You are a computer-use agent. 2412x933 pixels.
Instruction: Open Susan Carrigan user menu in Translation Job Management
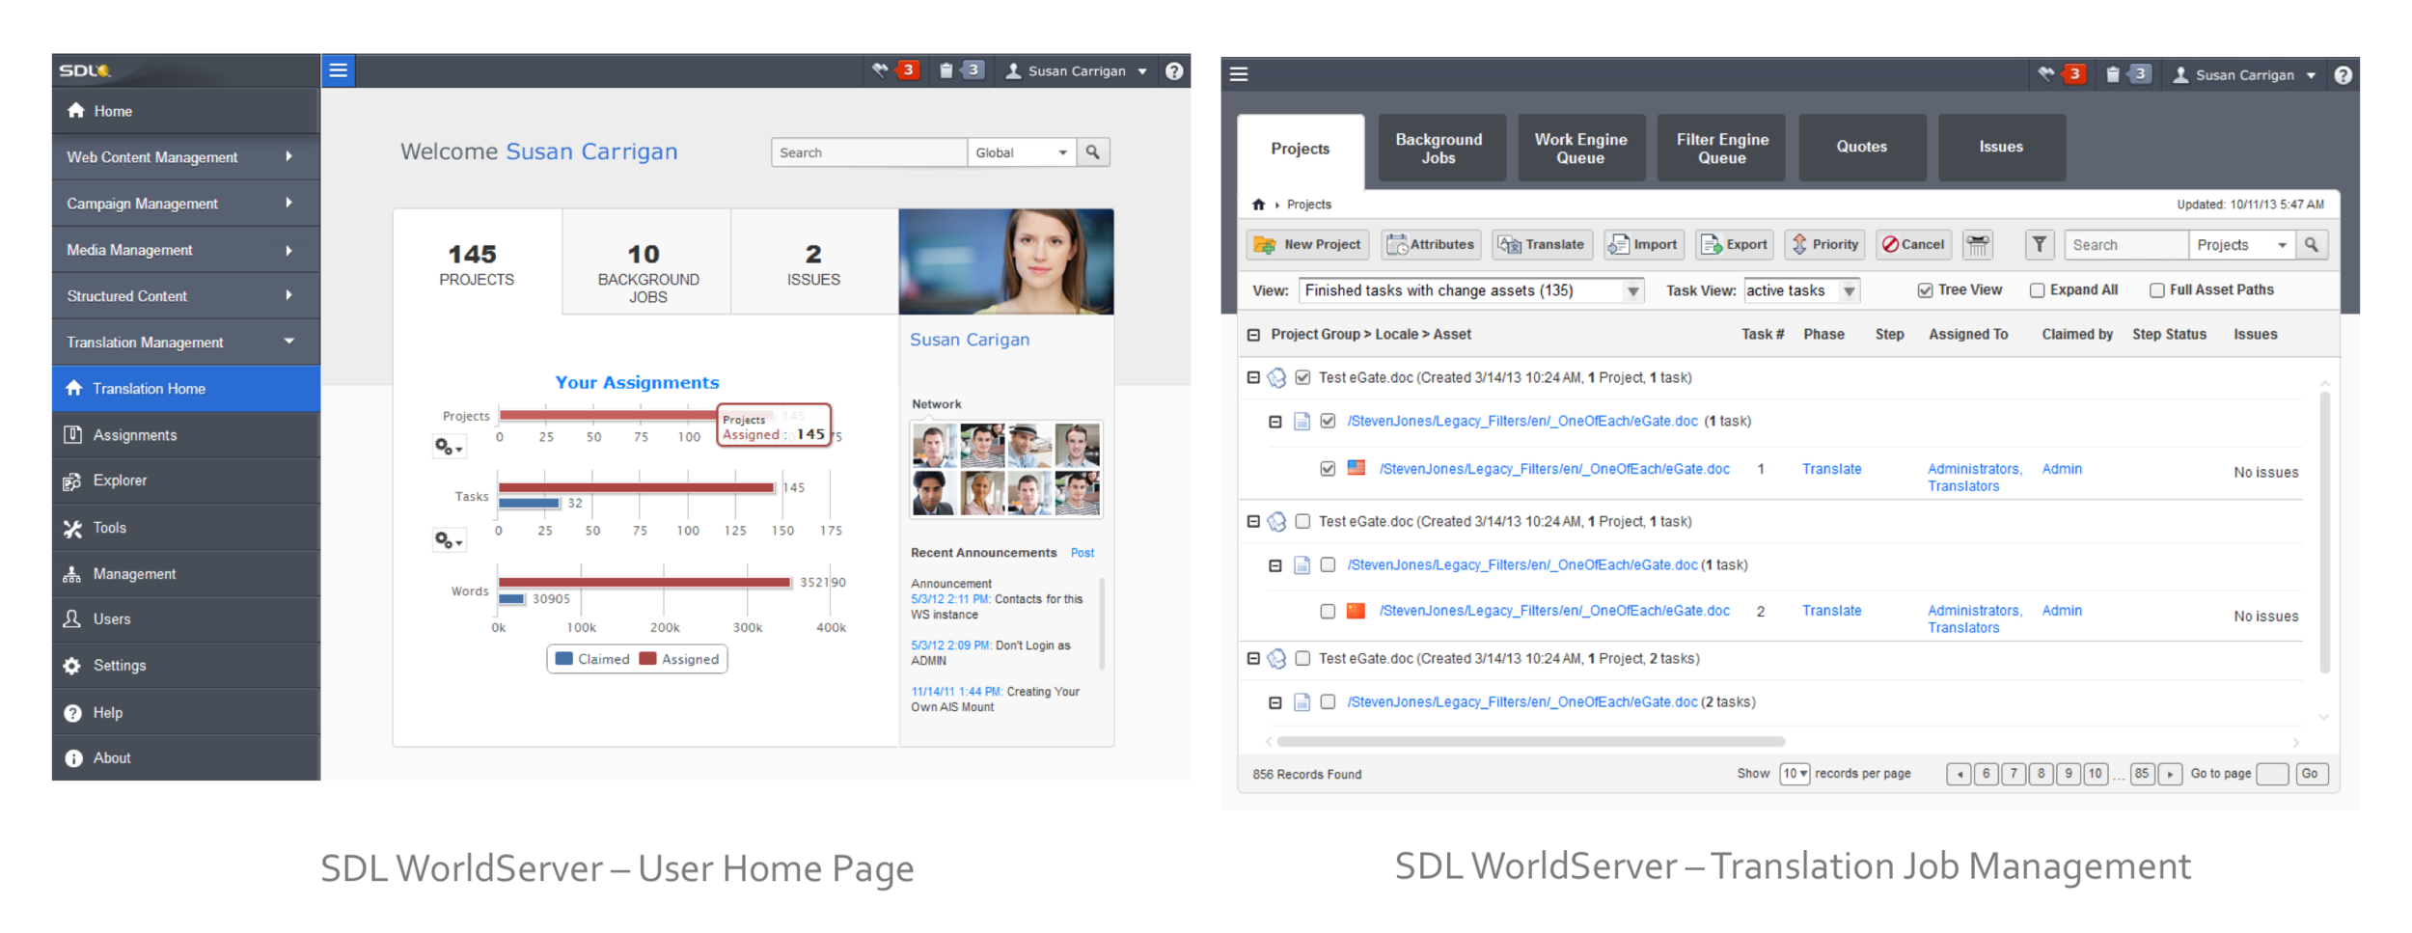[2244, 75]
